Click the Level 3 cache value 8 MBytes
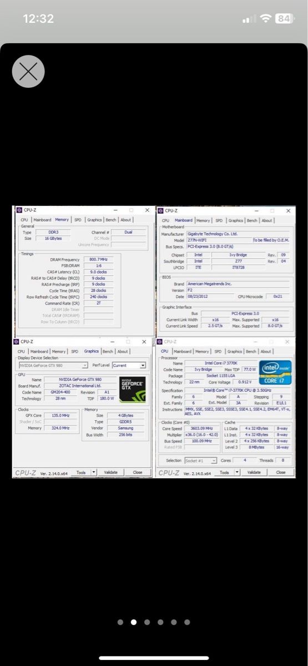Screen dimensions: 308x666 point(256,447)
